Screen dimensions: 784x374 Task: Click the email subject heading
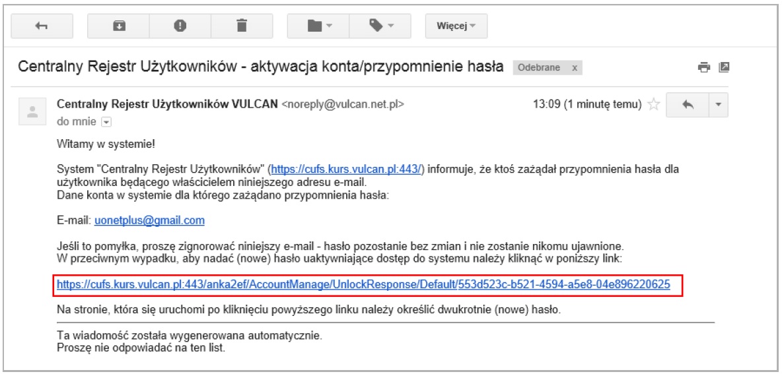tap(260, 67)
